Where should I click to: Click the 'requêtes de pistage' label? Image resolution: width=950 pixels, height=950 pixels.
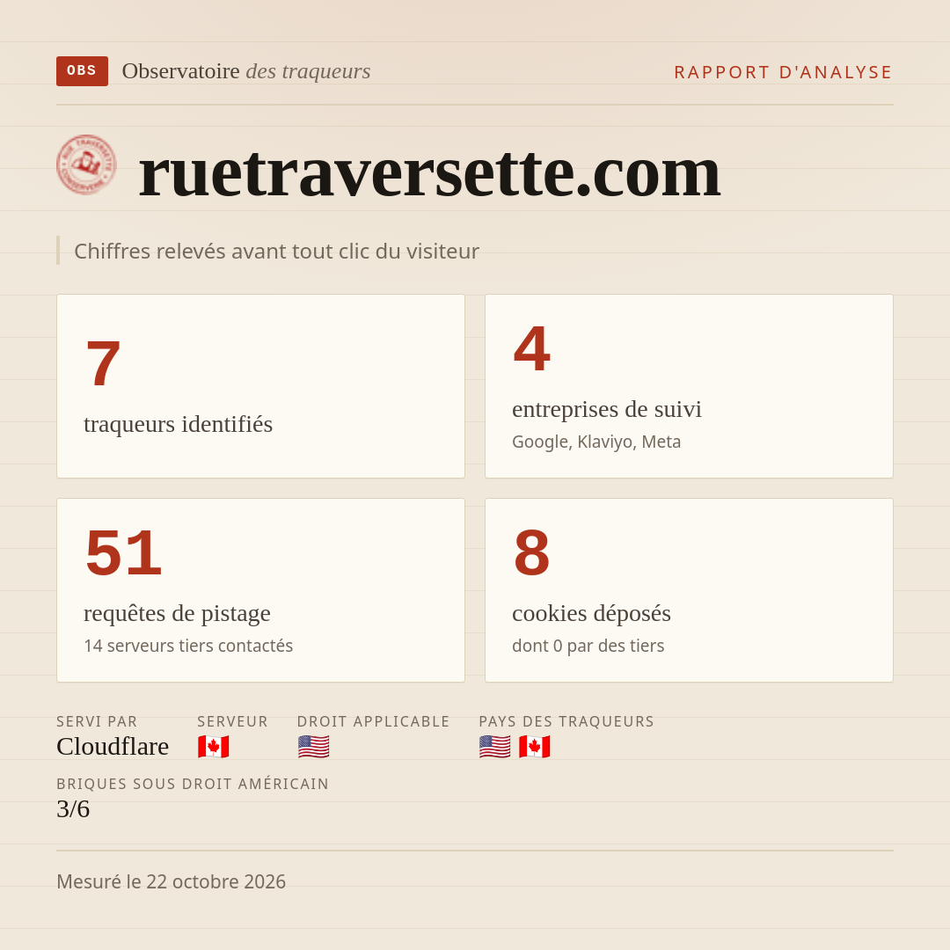(177, 613)
